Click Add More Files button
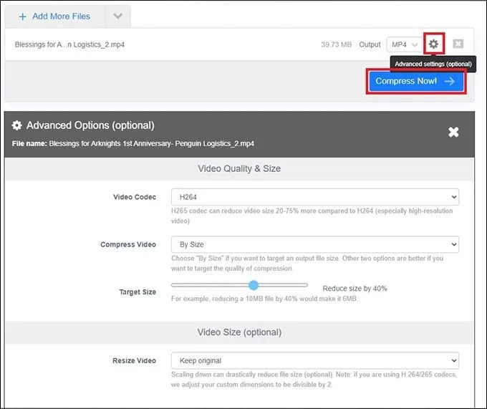This screenshot has width=487, height=409. click(x=55, y=16)
